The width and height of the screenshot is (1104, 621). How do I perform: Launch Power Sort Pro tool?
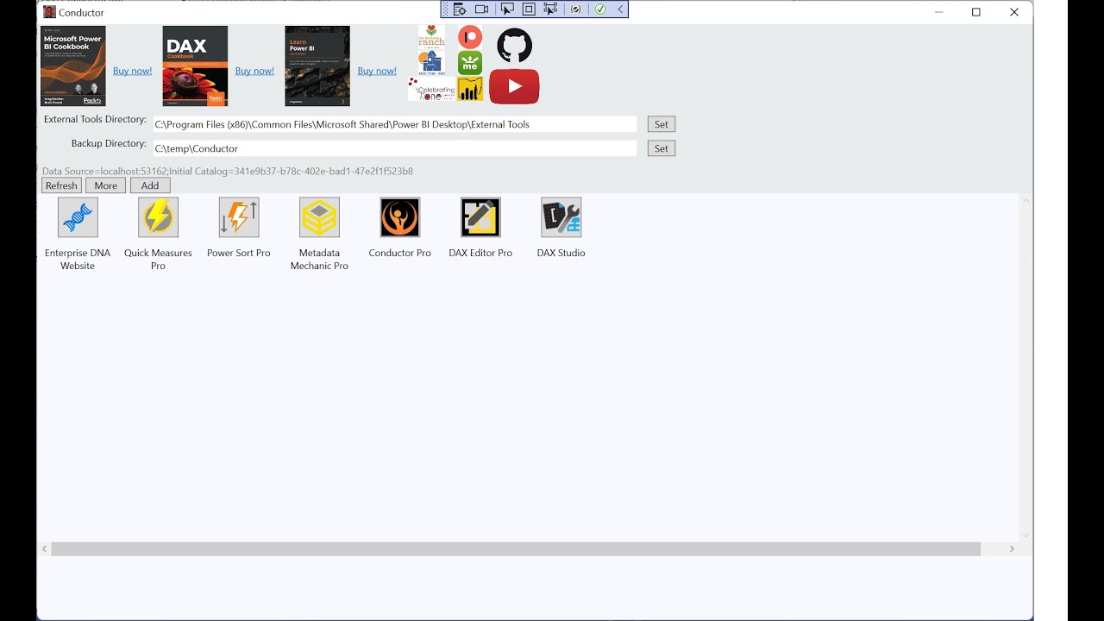(x=239, y=217)
